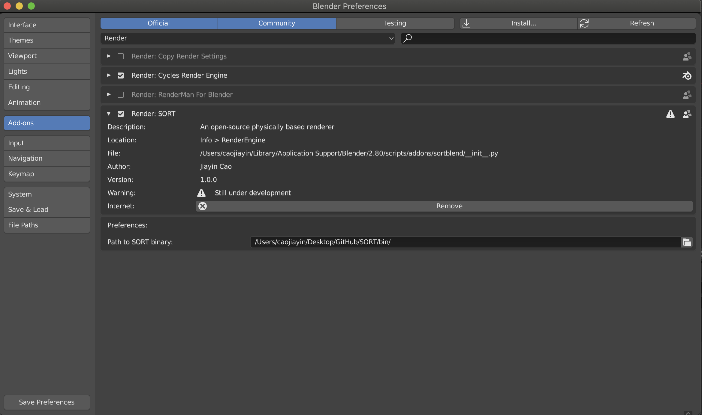
Task: Expand Cycles Render Engine add-on details
Action: click(x=109, y=75)
